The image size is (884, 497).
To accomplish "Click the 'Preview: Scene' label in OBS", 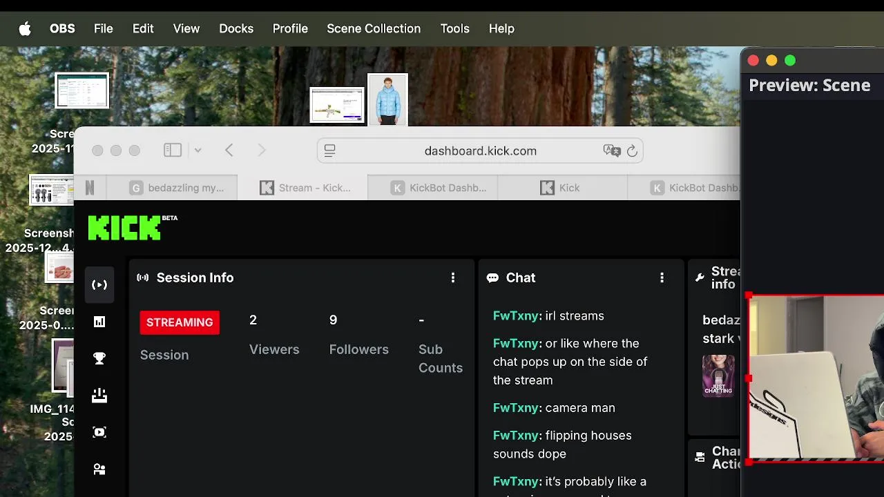I will point(809,86).
